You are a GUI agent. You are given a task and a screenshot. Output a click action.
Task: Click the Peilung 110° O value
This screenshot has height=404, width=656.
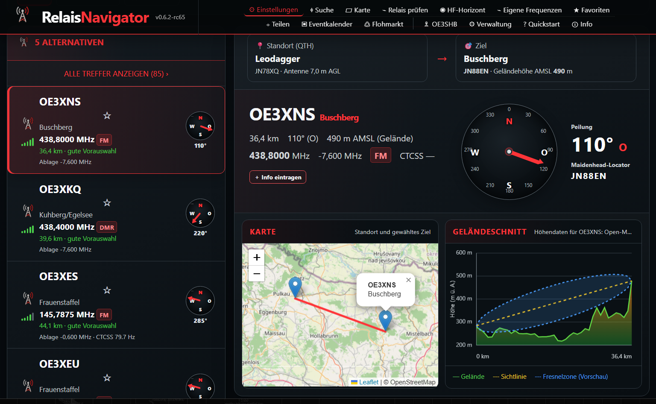(599, 145)
